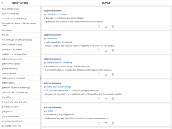Image resolution: width=172 pixels, height=129 pixels.
Task: Select 'go back on (something)' row
Action: coord(20,121)
